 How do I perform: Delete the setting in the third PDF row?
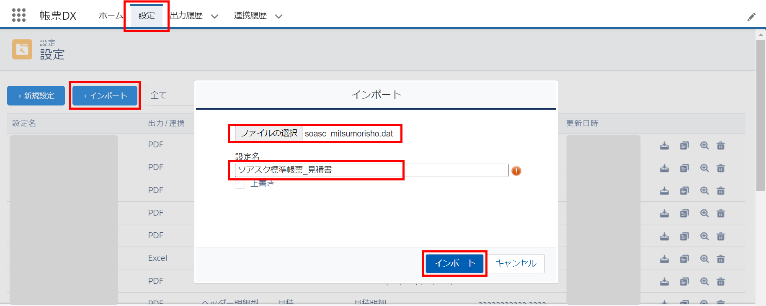point(721,190)
